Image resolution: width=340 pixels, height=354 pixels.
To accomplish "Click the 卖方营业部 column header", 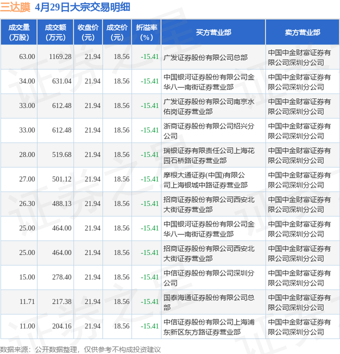I will pos(302,32).
